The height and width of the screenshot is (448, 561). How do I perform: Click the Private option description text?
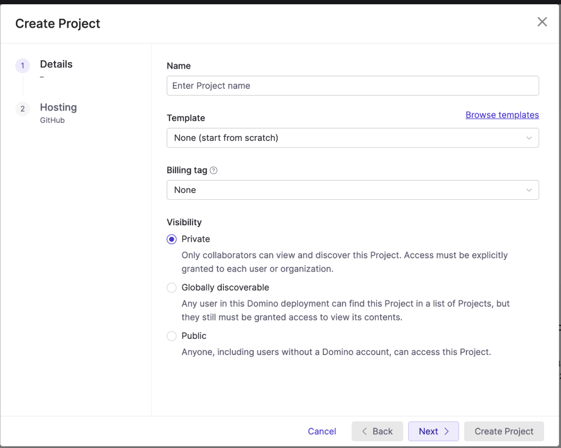coord(344,262)
